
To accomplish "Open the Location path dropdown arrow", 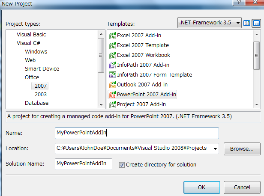I will click(215, 148).
